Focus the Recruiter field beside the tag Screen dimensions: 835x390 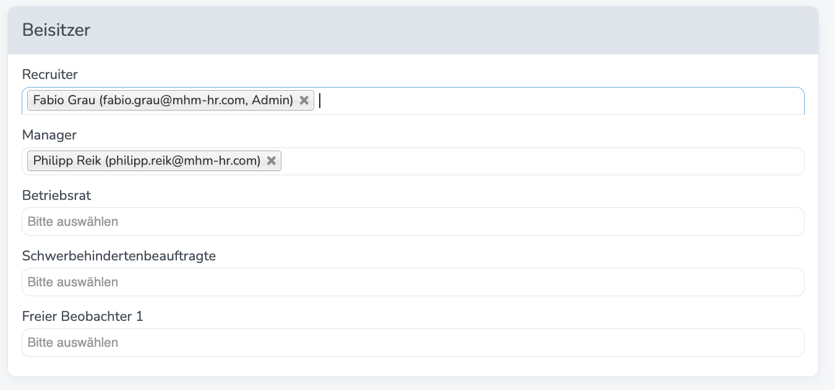tap(557, 101)
